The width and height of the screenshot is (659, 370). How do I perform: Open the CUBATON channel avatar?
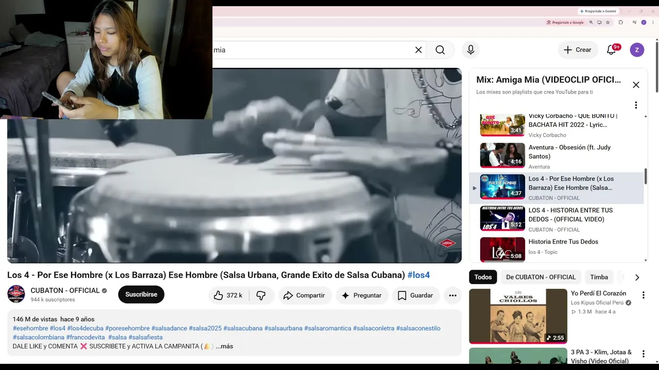point(16,294)
